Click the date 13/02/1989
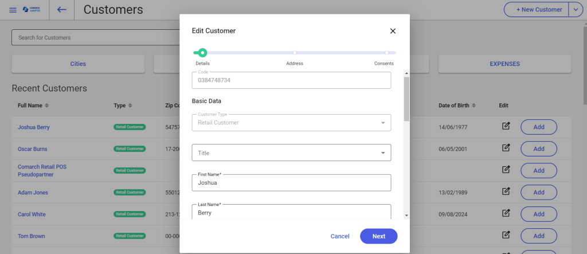Image resolution: width=587 pixels, height=254 pixels. click(453, 193)
